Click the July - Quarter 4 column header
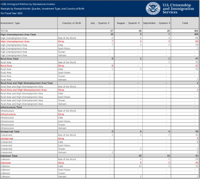 tap(100, 23)
